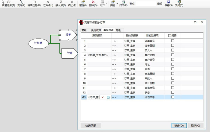Open the edit picker icon in row 13

[108, 97]
